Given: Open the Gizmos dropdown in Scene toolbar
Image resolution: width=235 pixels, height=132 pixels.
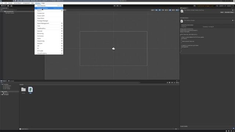Looking at the screenshot, I should pyautogui.click(x=177, y=10).
